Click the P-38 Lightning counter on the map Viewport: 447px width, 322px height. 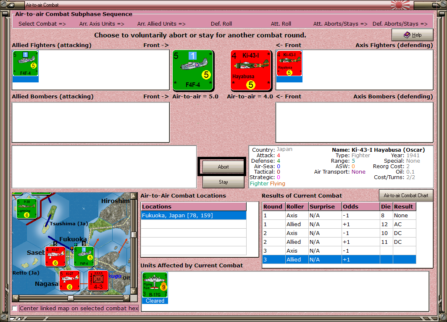coord(26,209)
